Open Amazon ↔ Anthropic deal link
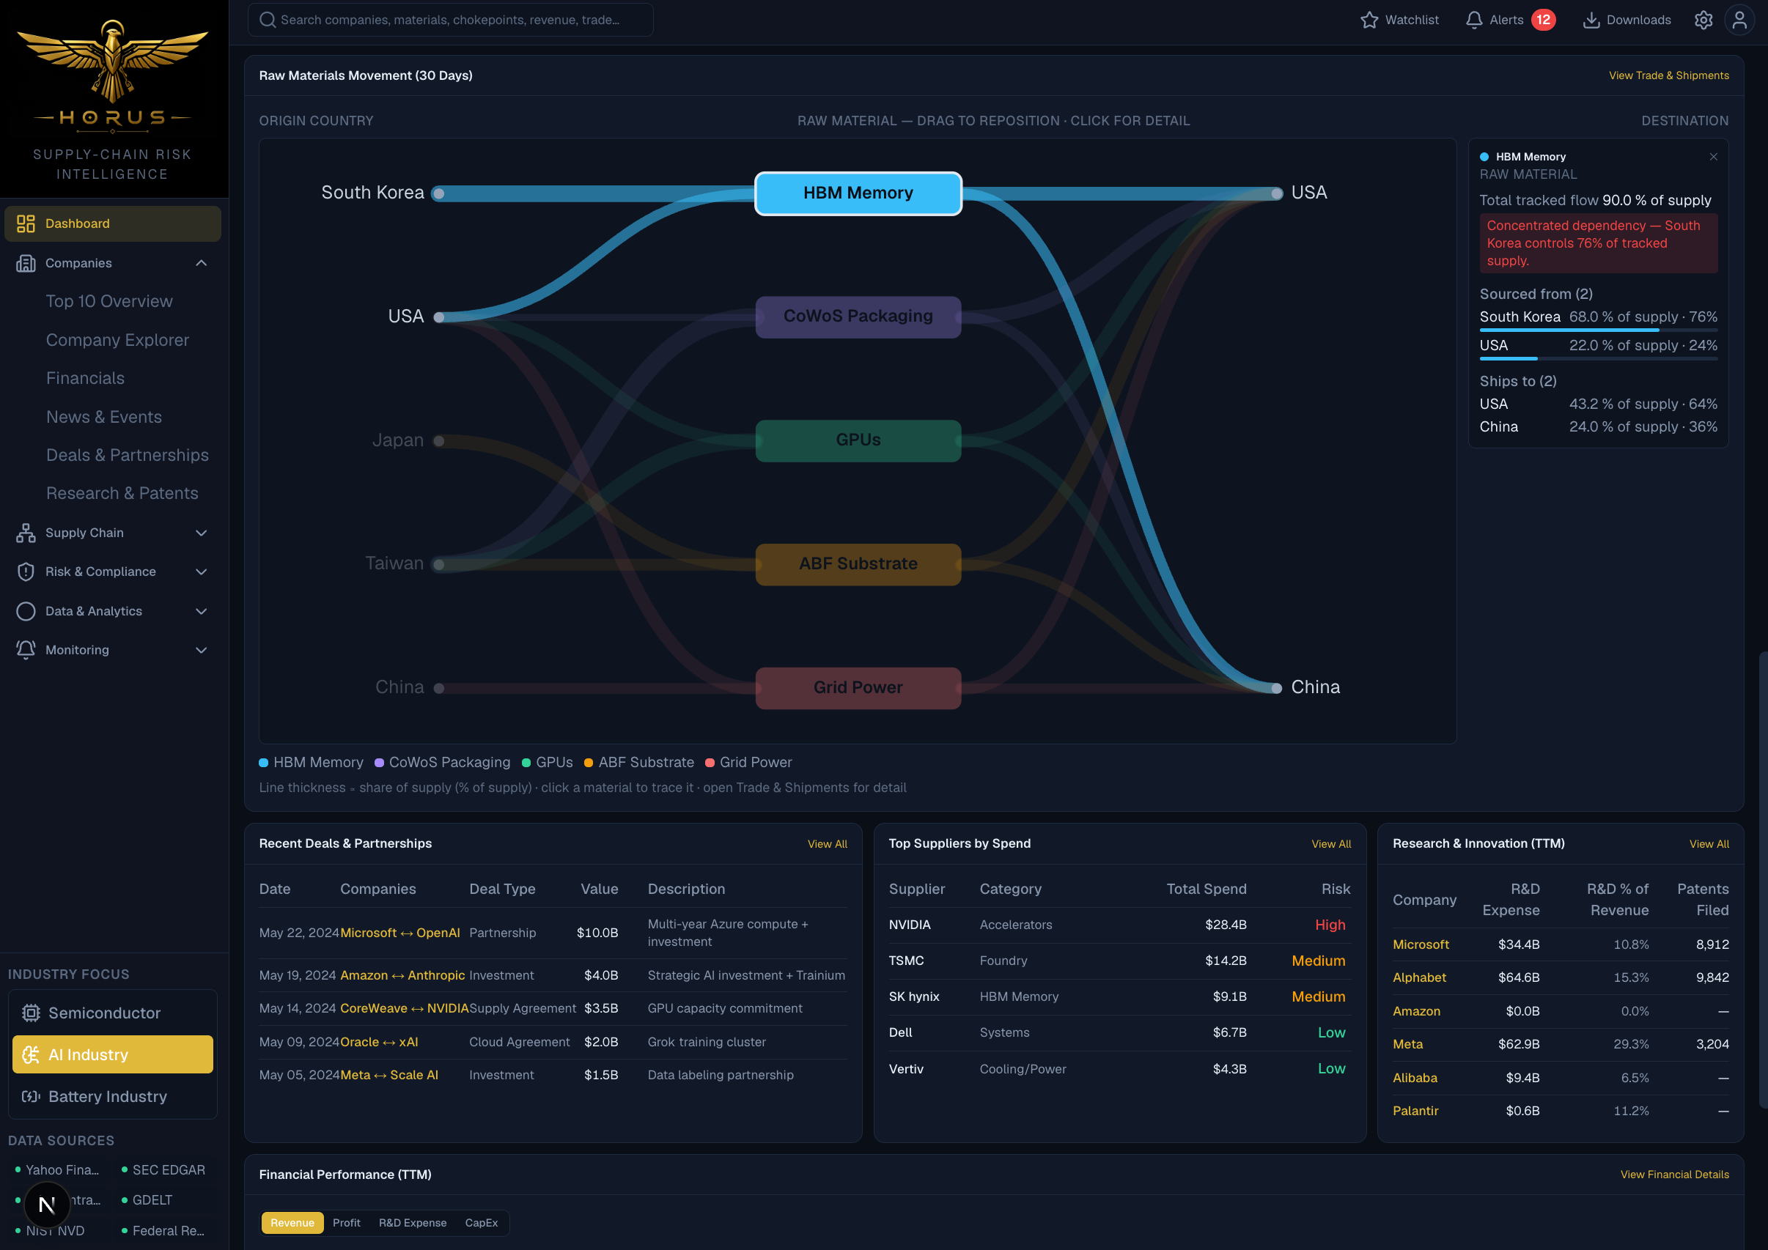Image resolution: width=1768 pixels, height=1250 pixels. click(402, 975)
